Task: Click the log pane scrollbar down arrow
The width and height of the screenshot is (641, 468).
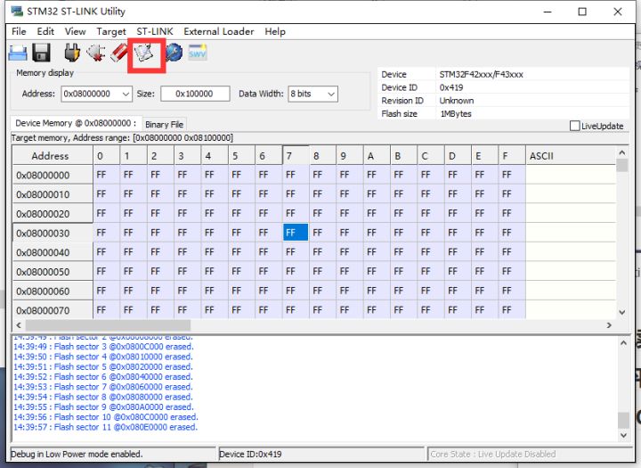Action: [623, 435]
